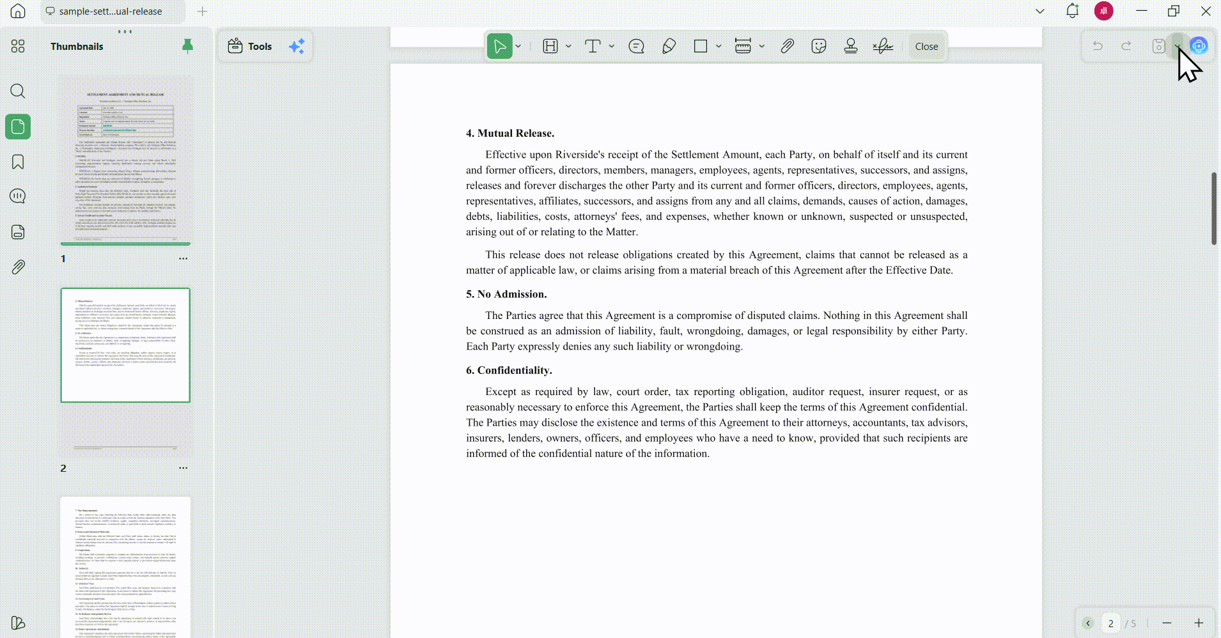This screenshot has height=638, width=1221.
Task: Click the redo arrow
Action: pos(1126,46)
